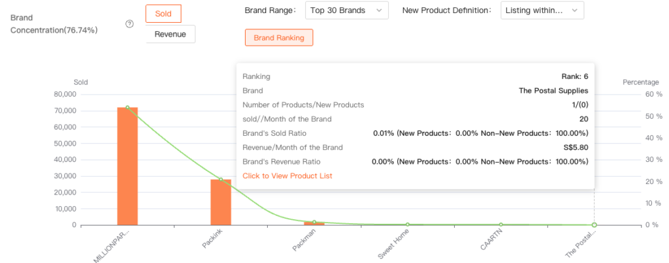Click the line marker above Packink bar

coord(221,179)
